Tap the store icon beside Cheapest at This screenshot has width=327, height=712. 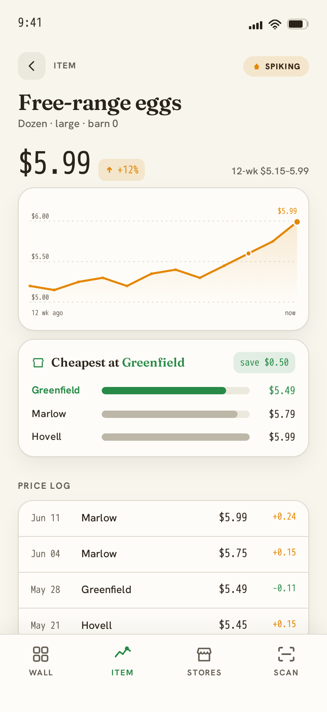(38, 363)
